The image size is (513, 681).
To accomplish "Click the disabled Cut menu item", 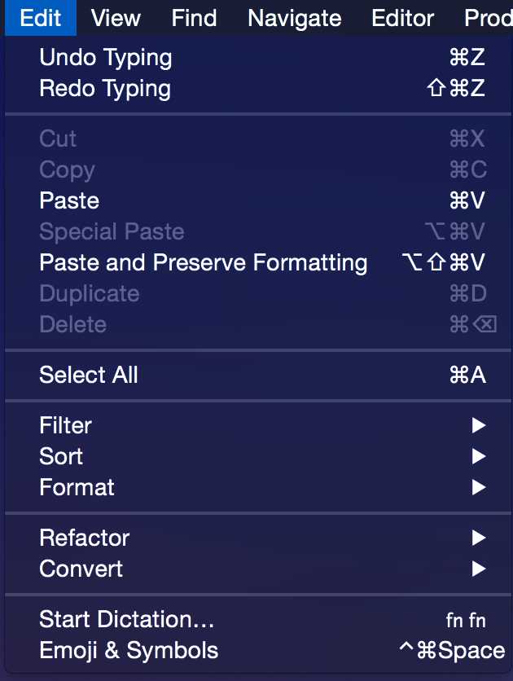I will 258,139.
